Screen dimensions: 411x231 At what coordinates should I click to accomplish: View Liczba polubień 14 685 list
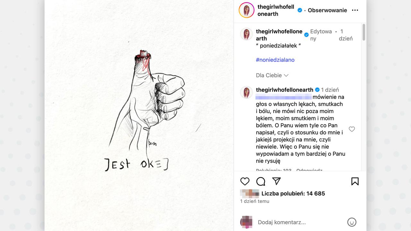(293, 193)
